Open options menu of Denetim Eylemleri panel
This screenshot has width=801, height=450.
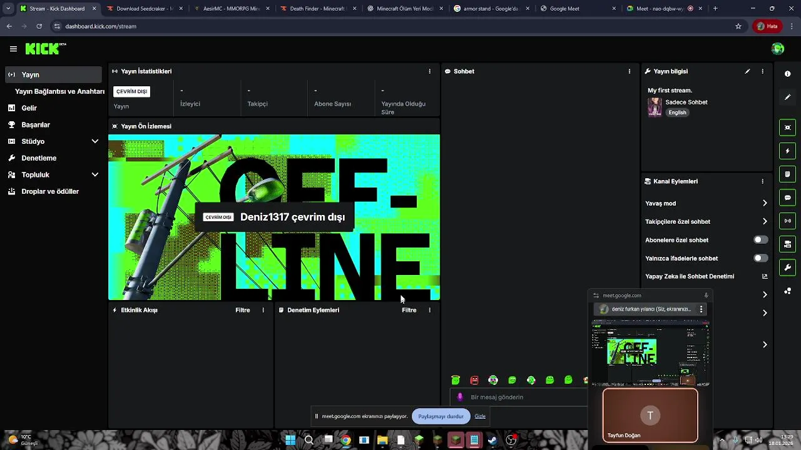tap(429, 310)
